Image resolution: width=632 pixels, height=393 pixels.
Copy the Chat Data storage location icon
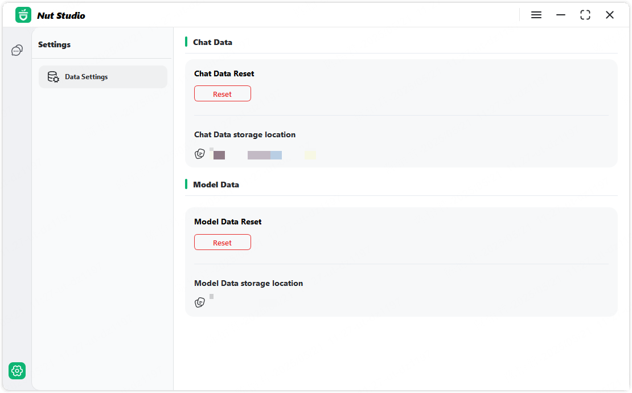point(199,154)
